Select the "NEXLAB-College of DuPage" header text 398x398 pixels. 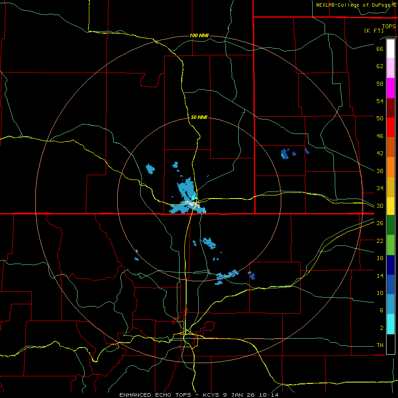tap(353, 5)
